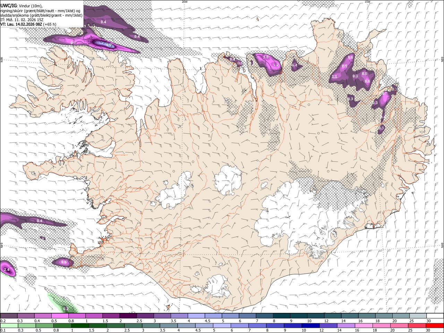
Task: Click the '15W' longitude label
Action: [x=367, y=2]
